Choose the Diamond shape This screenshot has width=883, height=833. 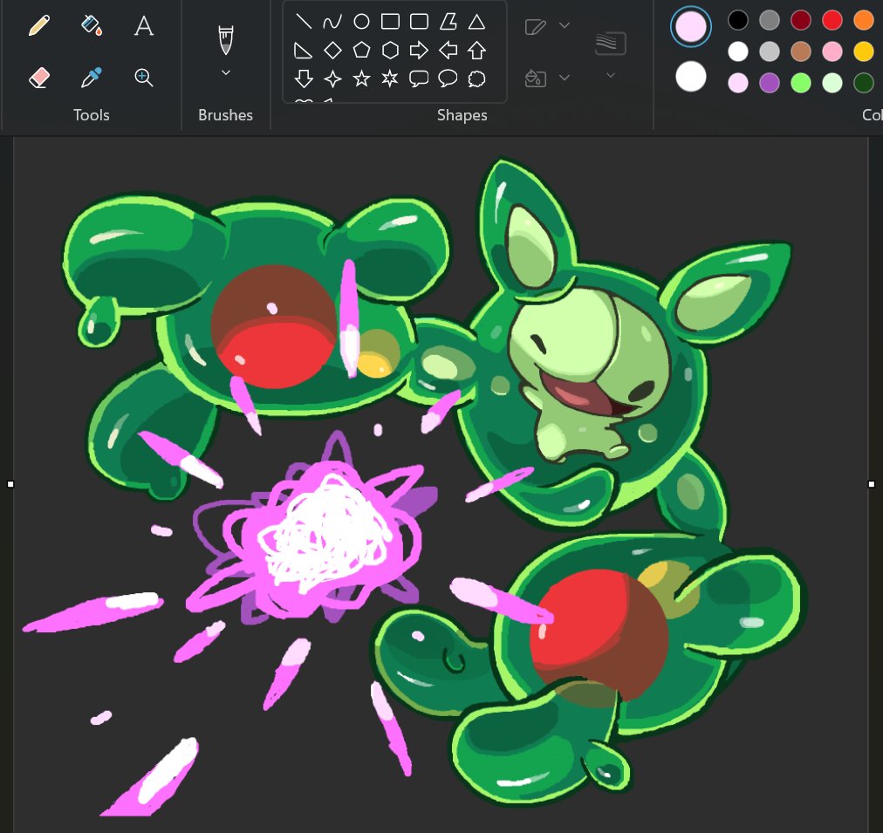point(332,51)
